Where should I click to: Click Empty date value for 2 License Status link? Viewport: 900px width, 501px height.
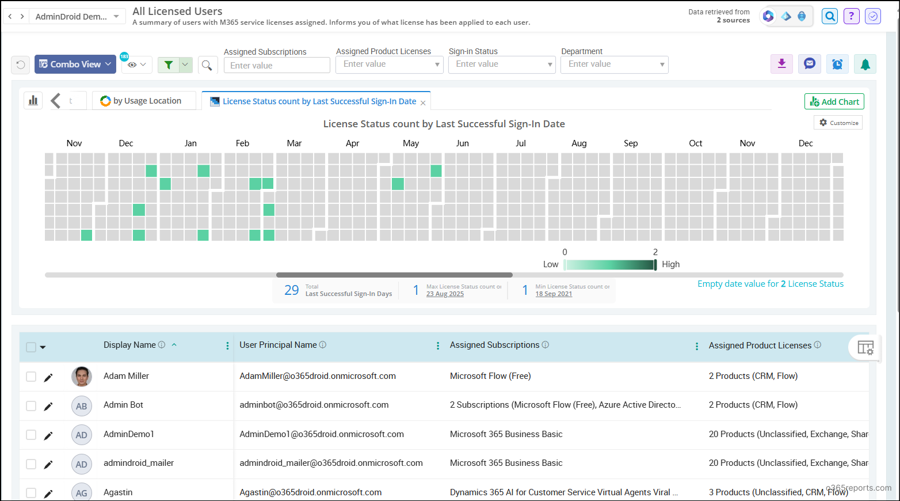tap(771, 283)
